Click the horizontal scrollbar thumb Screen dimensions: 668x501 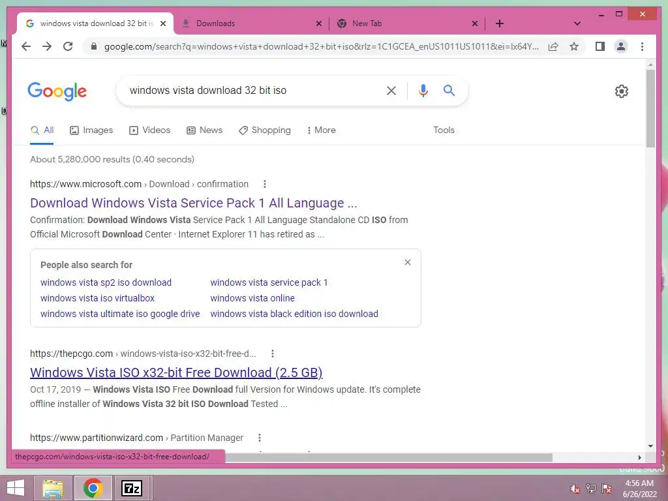pyautogui.click(x=389, y=457)
